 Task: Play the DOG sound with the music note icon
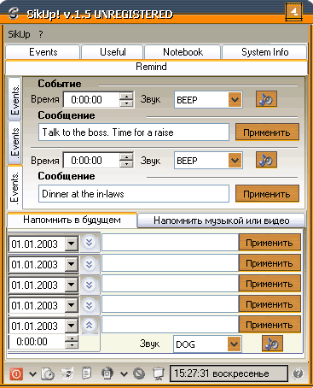pyautogui.click(x=272, y=344)
